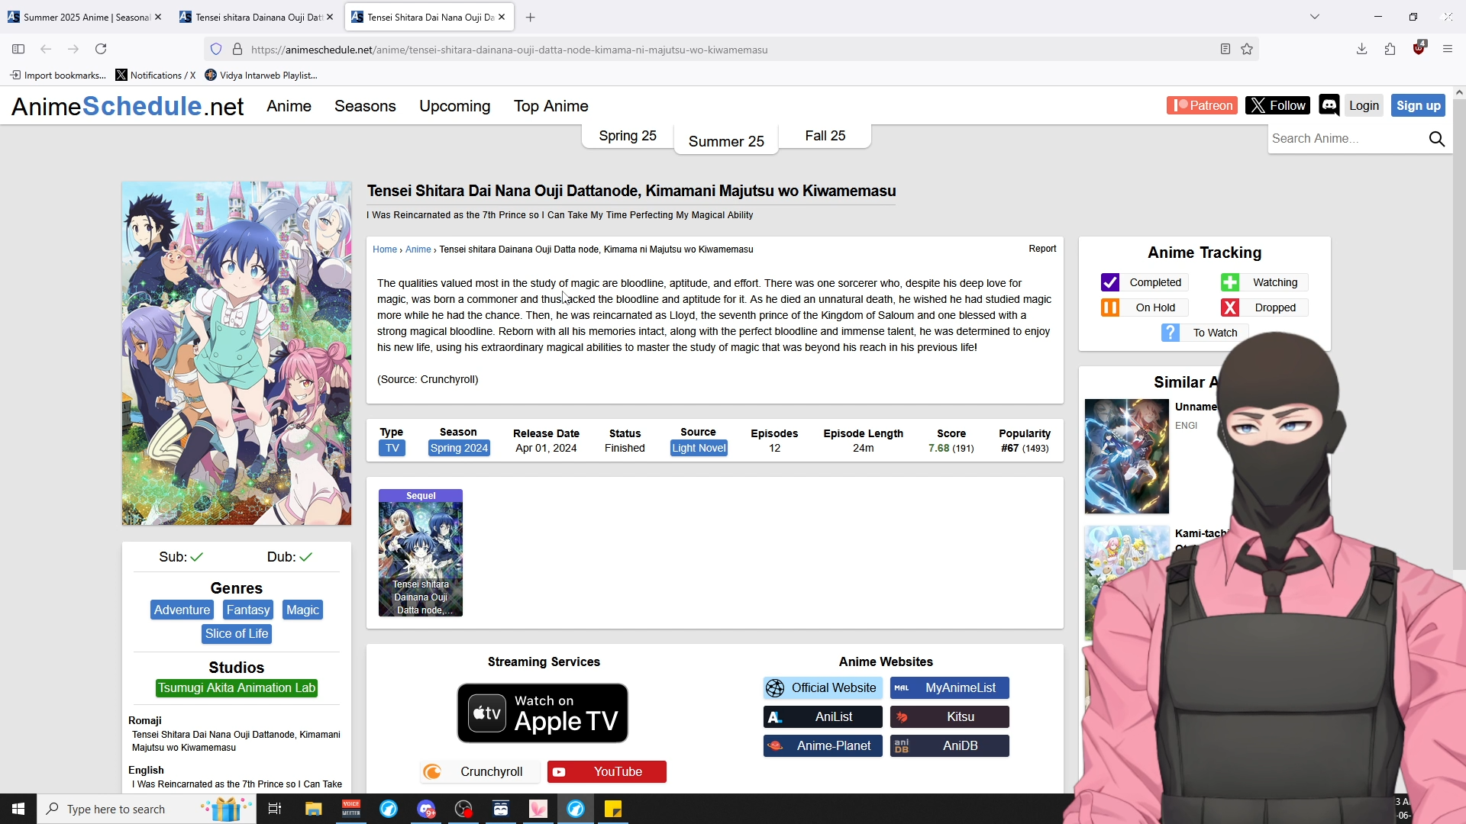Open Tsumugi Akita Animation Lab studio
Image resolution: width=1466 pixels, height=824 pixels.
[x=237, y=688]
